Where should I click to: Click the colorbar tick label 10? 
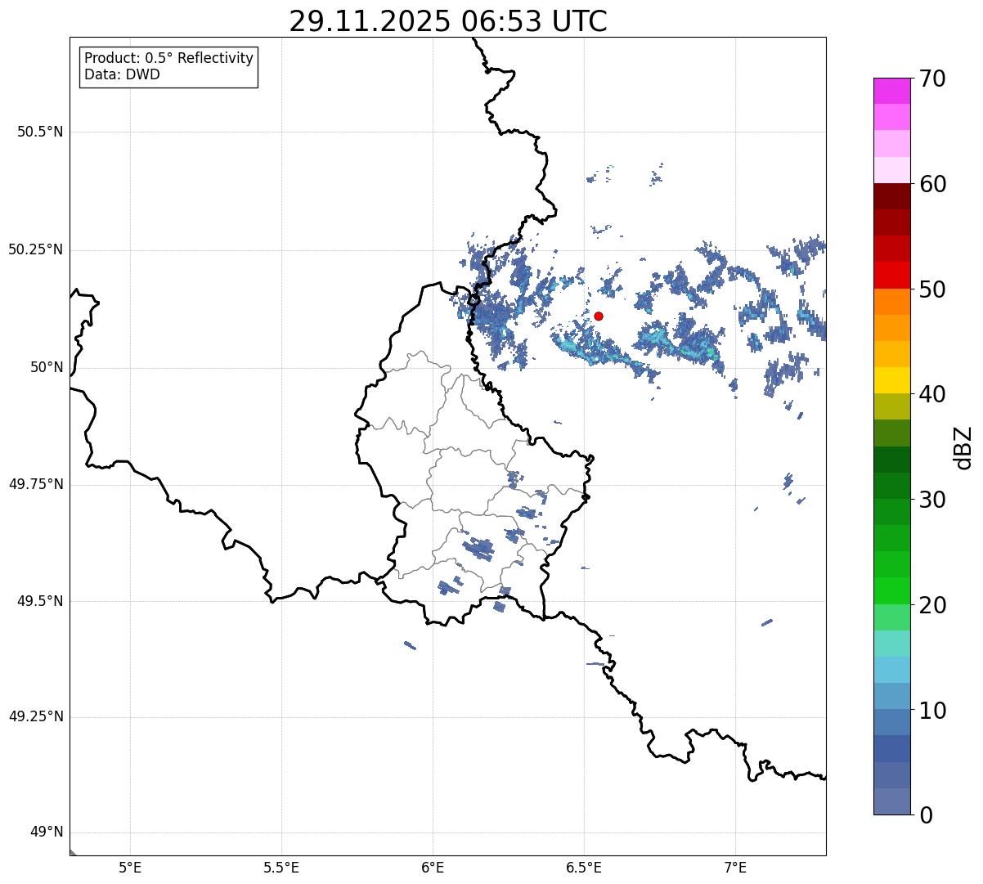click(932, 711)
